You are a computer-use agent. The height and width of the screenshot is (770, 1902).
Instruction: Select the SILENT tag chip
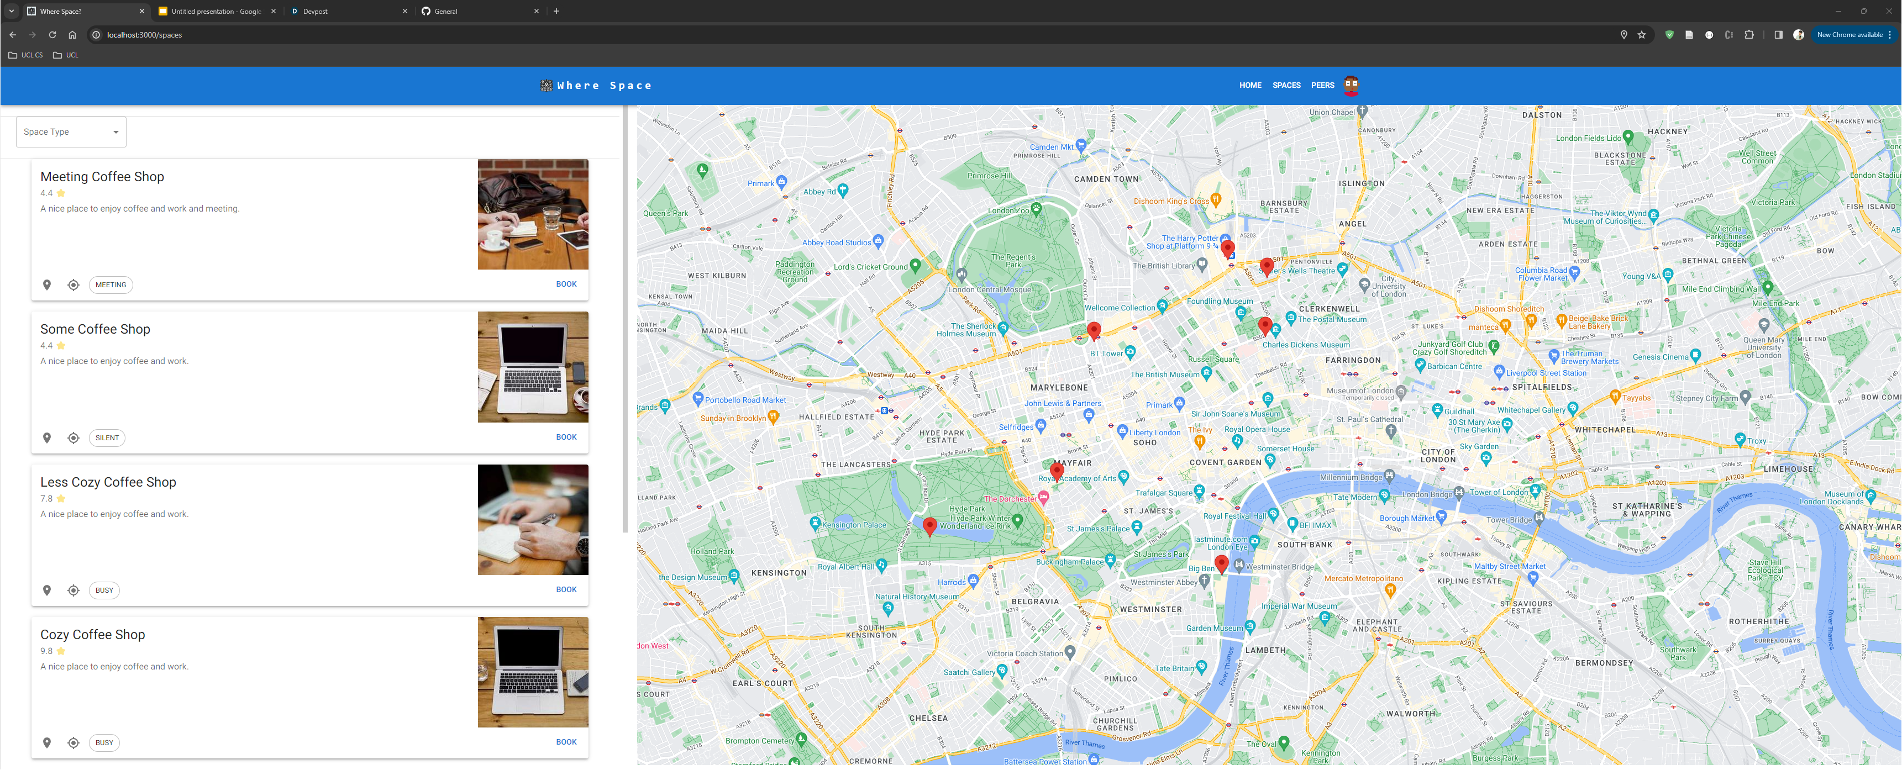tap(107, 438)
